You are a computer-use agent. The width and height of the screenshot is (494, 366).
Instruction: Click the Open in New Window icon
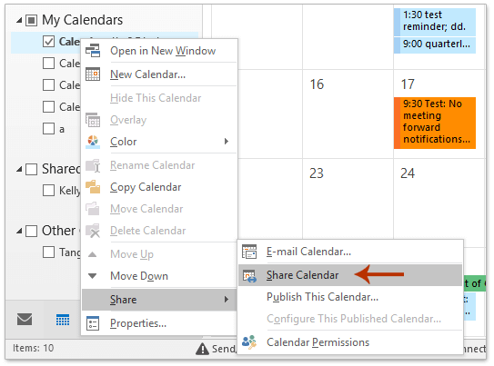tap(93, 51)
